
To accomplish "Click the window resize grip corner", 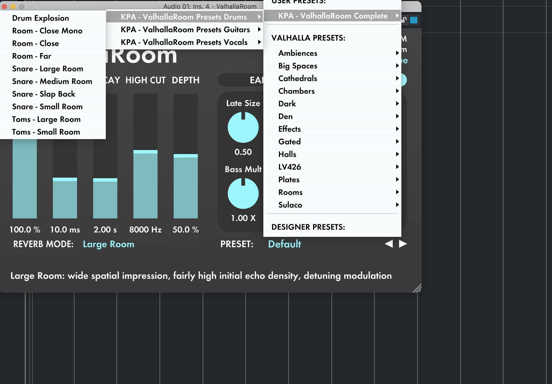I will (x=417, y=288).
